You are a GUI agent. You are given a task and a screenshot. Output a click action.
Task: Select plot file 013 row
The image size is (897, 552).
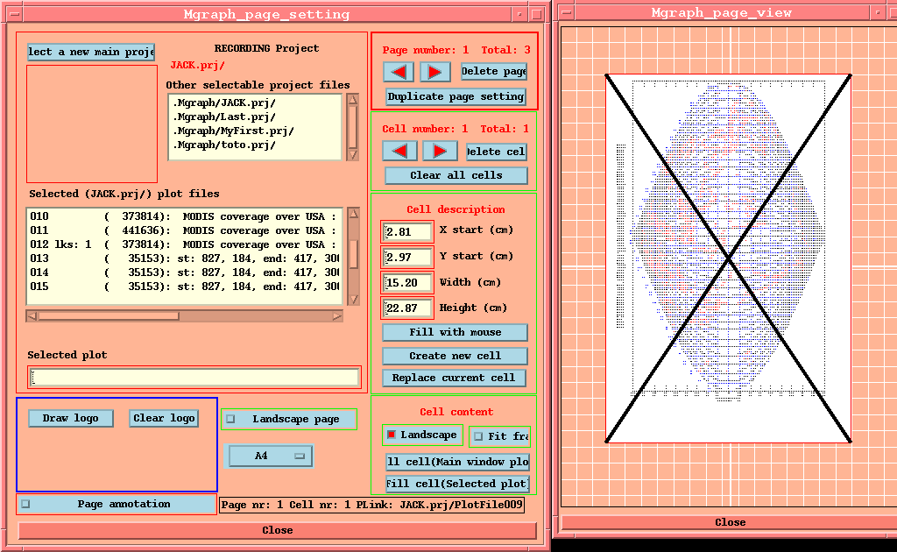click(x=184, y=258)
